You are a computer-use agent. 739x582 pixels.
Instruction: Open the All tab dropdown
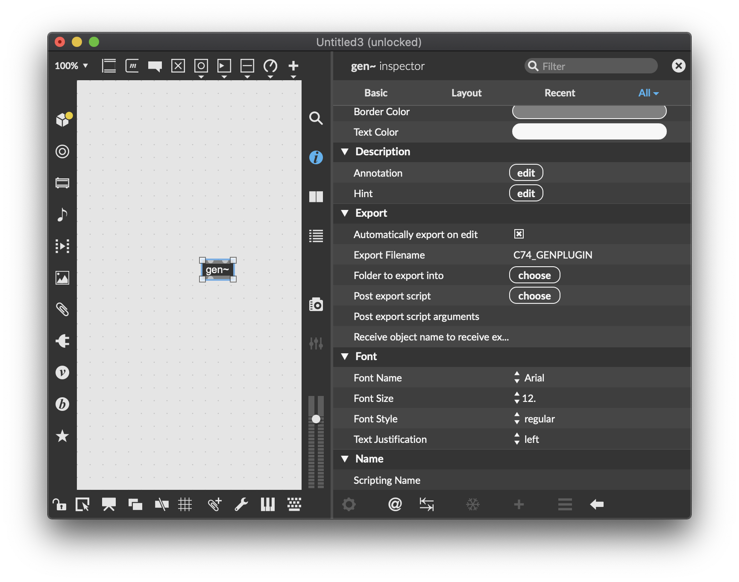tap(648, 93)
